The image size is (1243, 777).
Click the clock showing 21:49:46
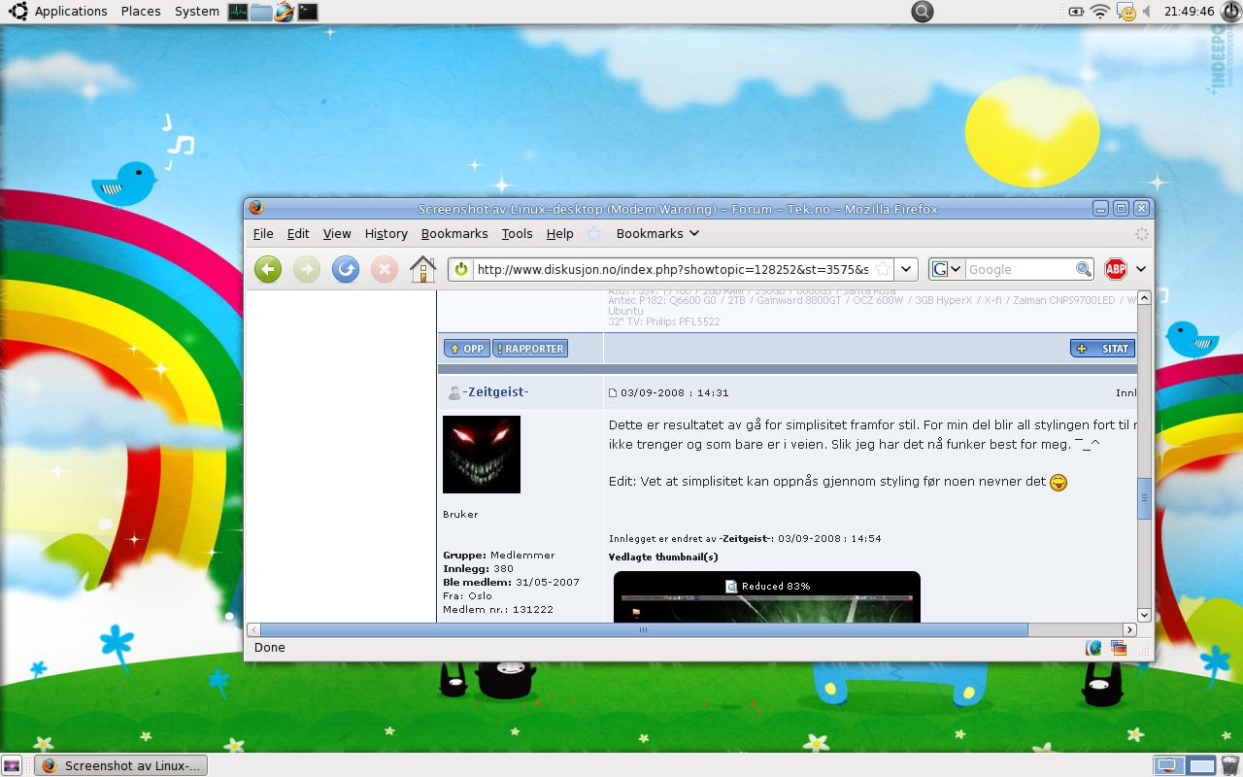pos(1190,12)
